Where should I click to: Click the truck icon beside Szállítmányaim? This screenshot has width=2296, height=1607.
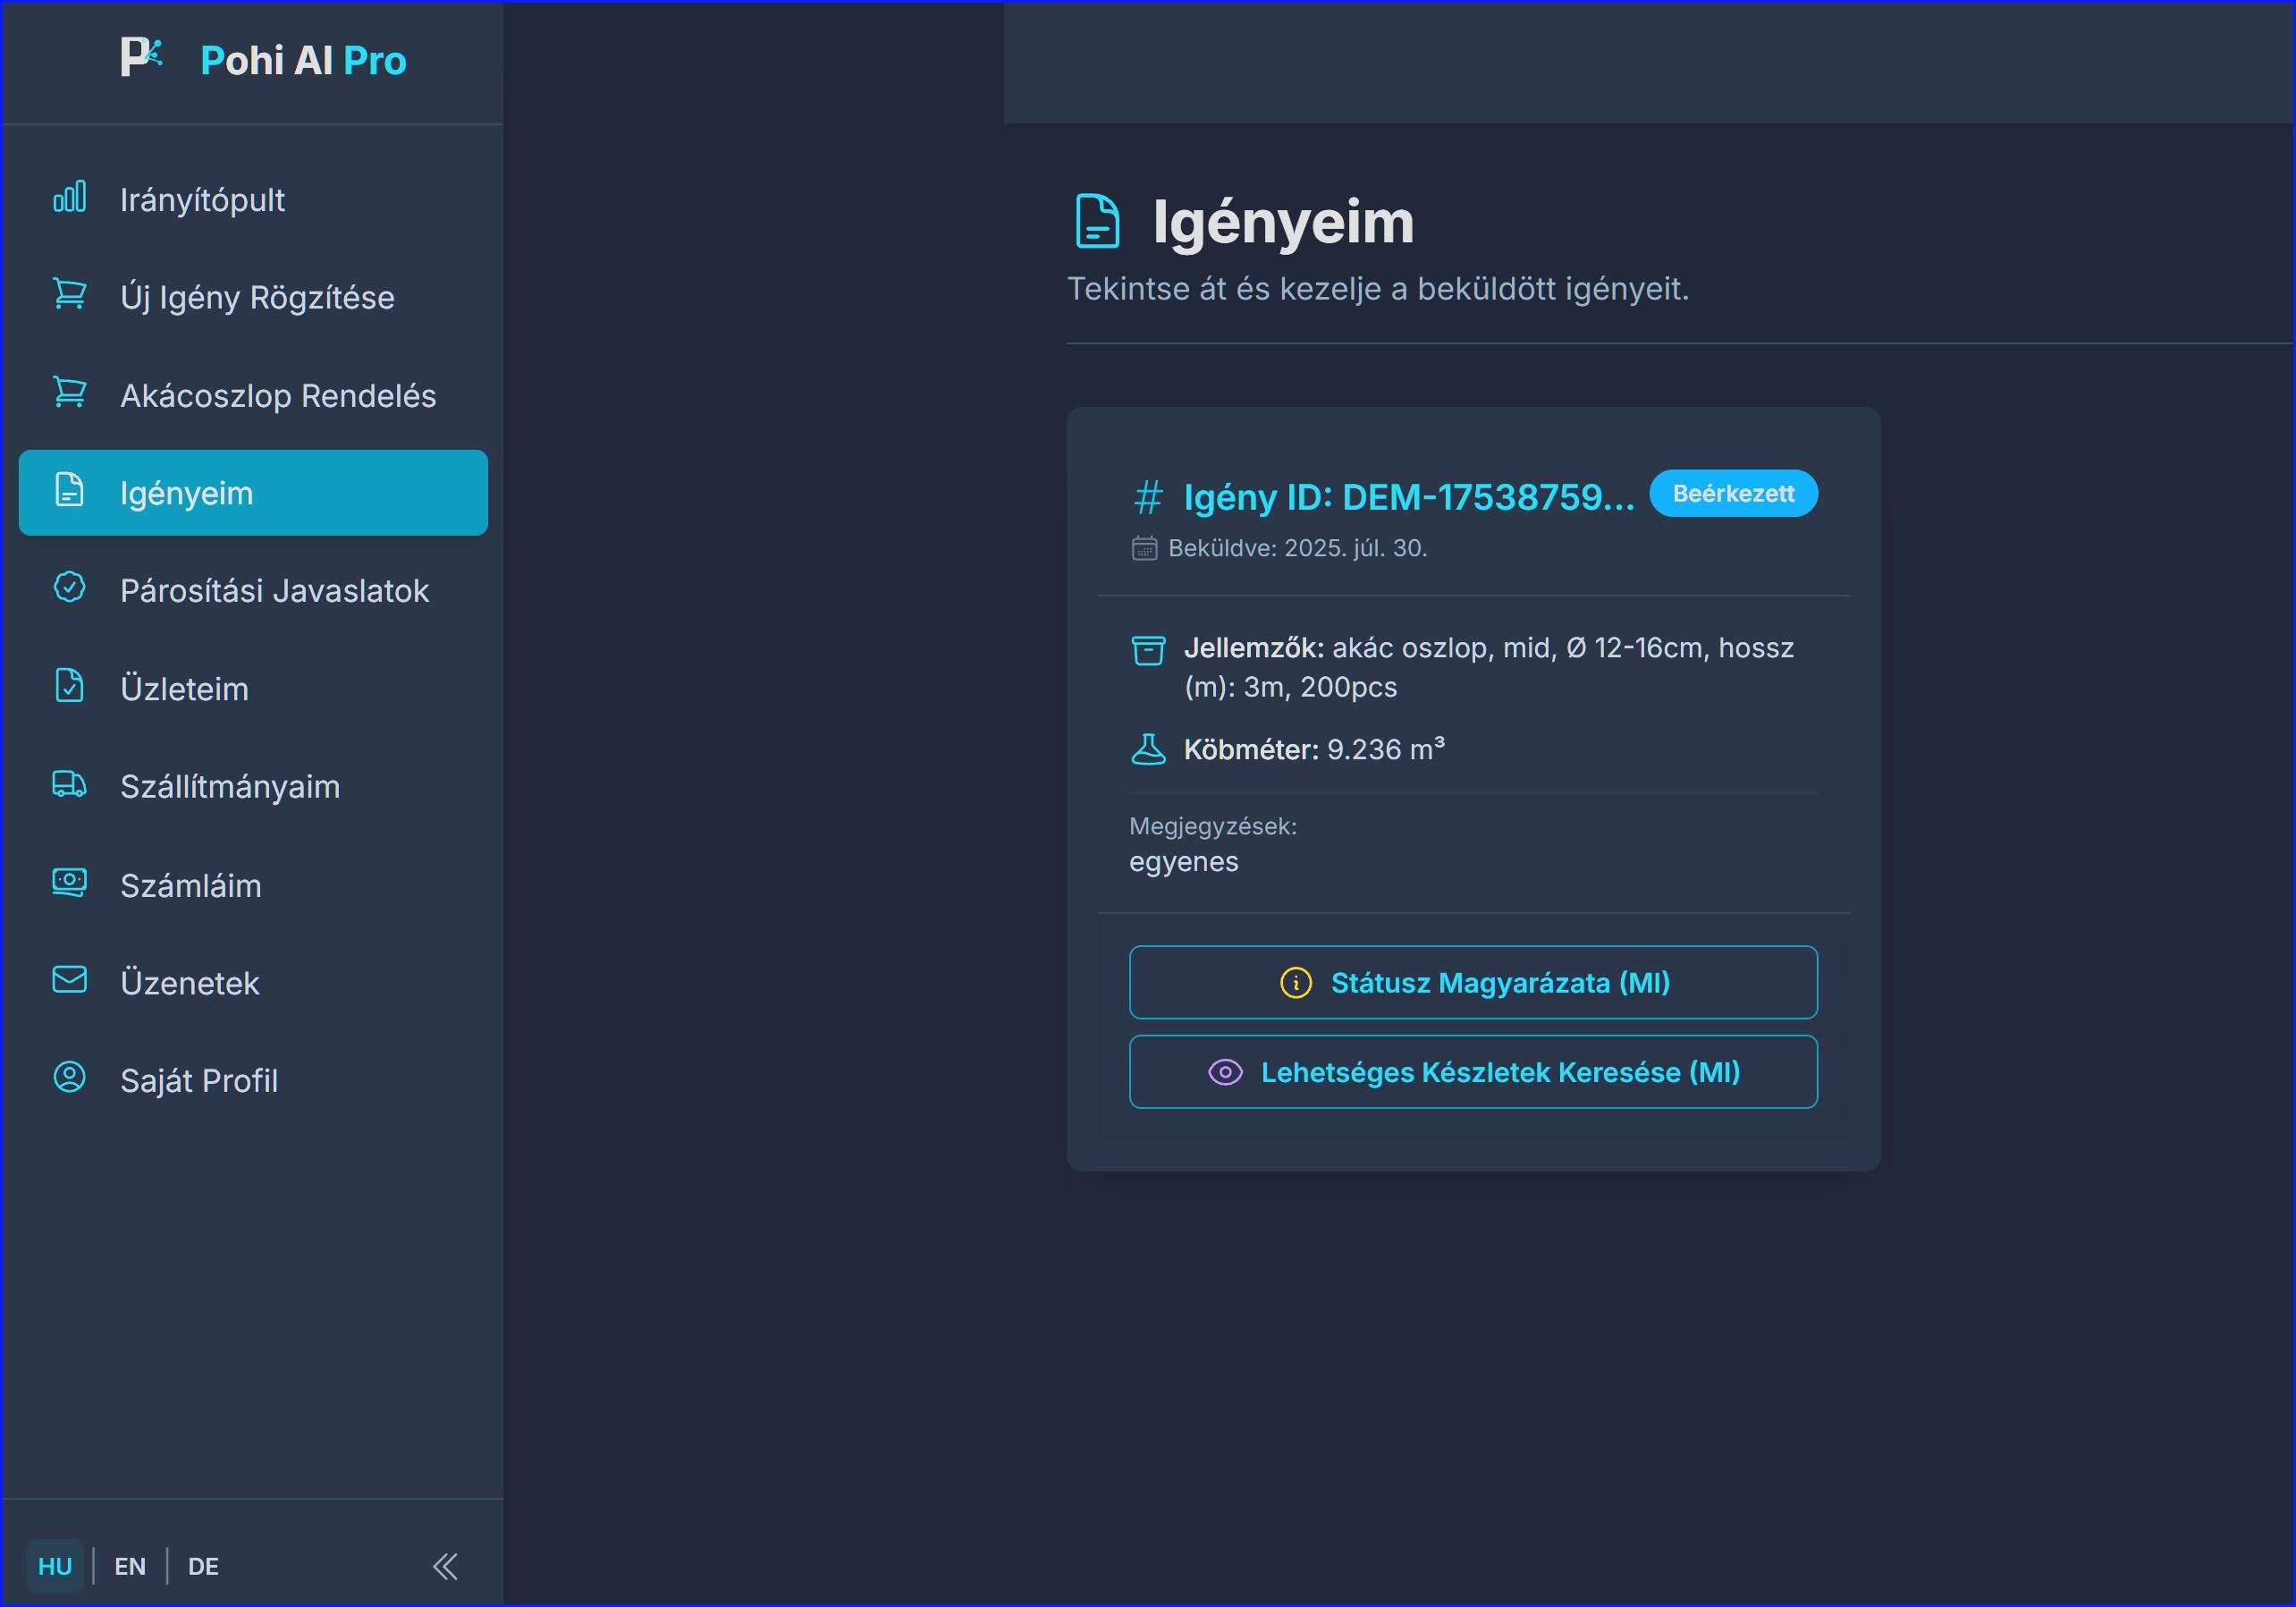coord(69,785)
